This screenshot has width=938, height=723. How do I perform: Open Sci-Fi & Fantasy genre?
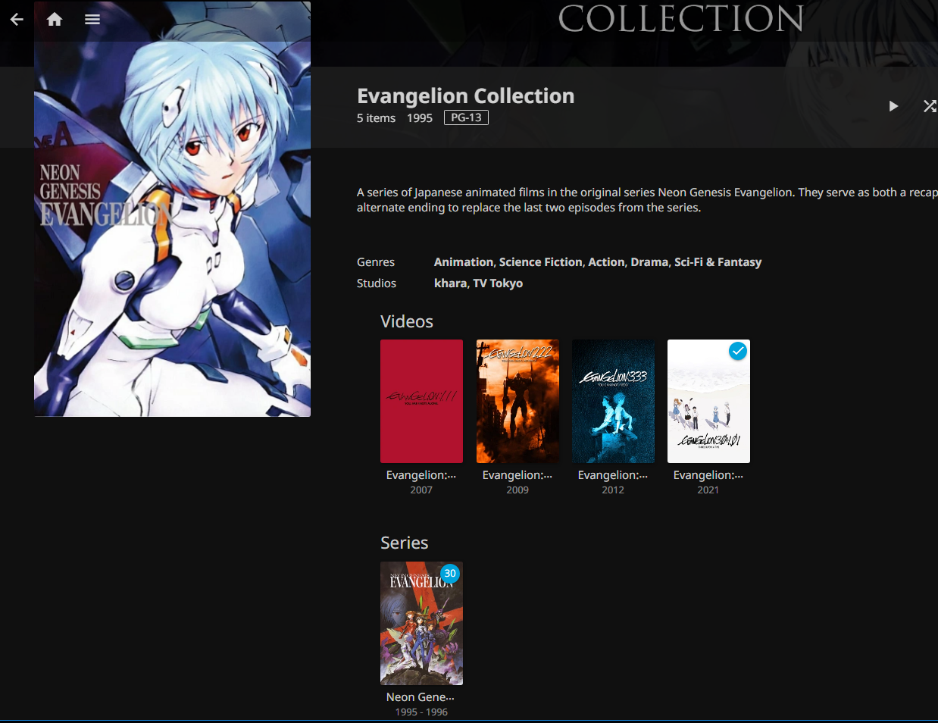coord(718,262)
